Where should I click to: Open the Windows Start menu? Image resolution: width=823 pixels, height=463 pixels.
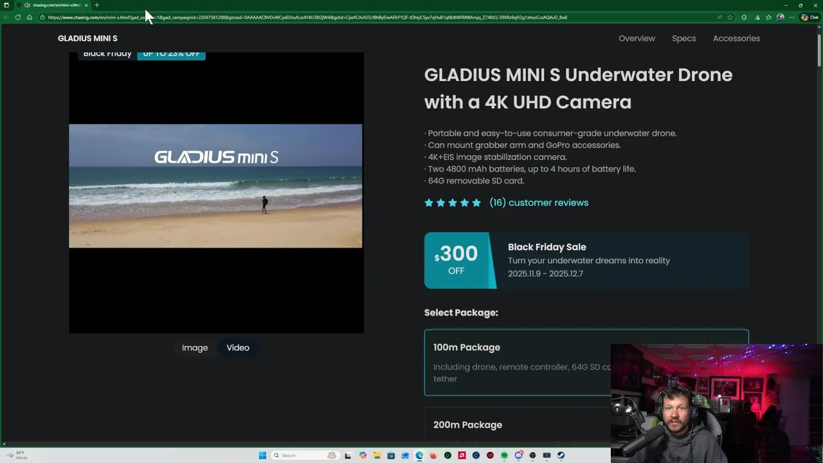pyautogui.click(x=262, y=455)
